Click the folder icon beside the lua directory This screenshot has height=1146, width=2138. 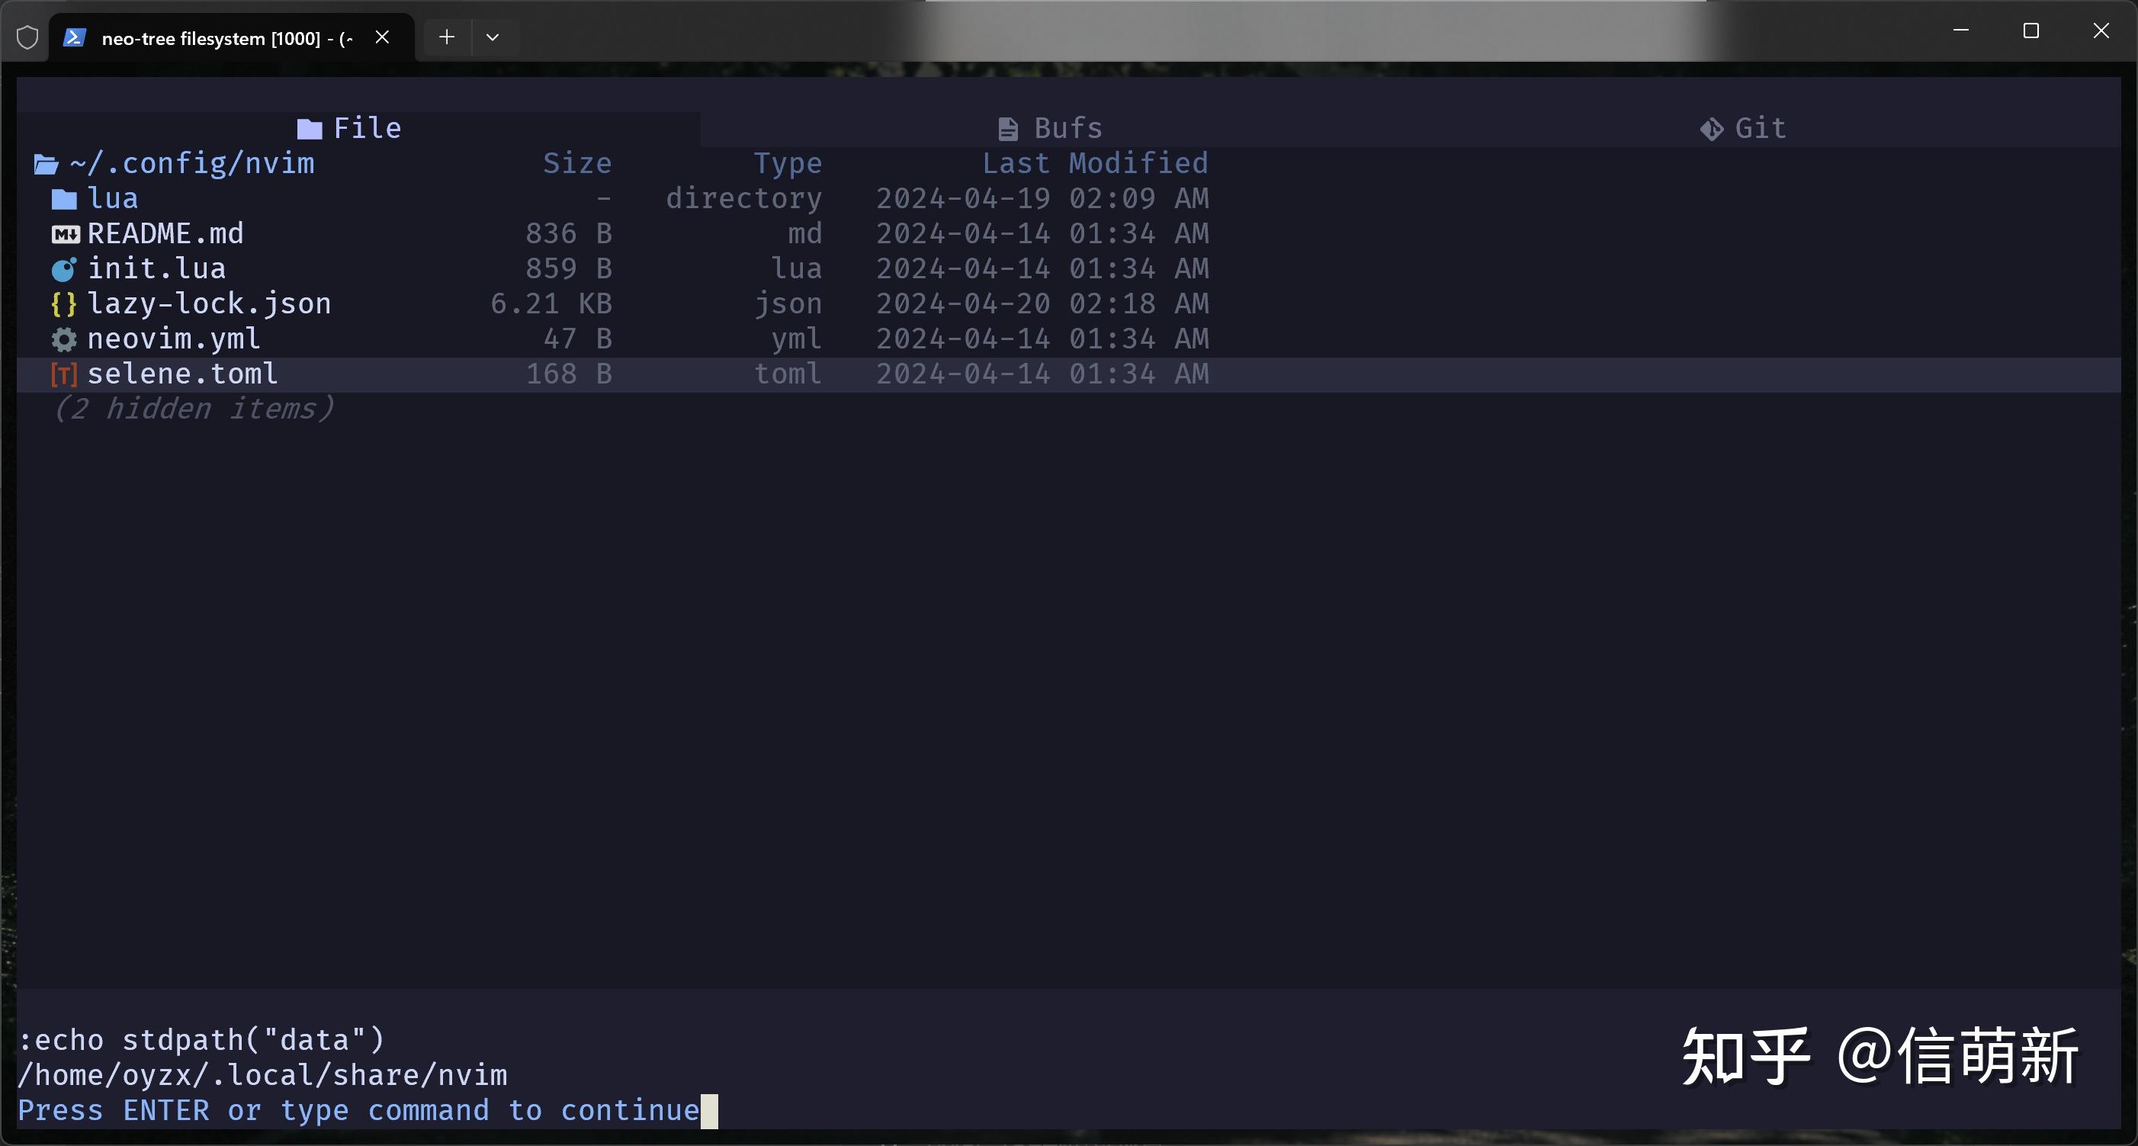click(x=65, y=197)
